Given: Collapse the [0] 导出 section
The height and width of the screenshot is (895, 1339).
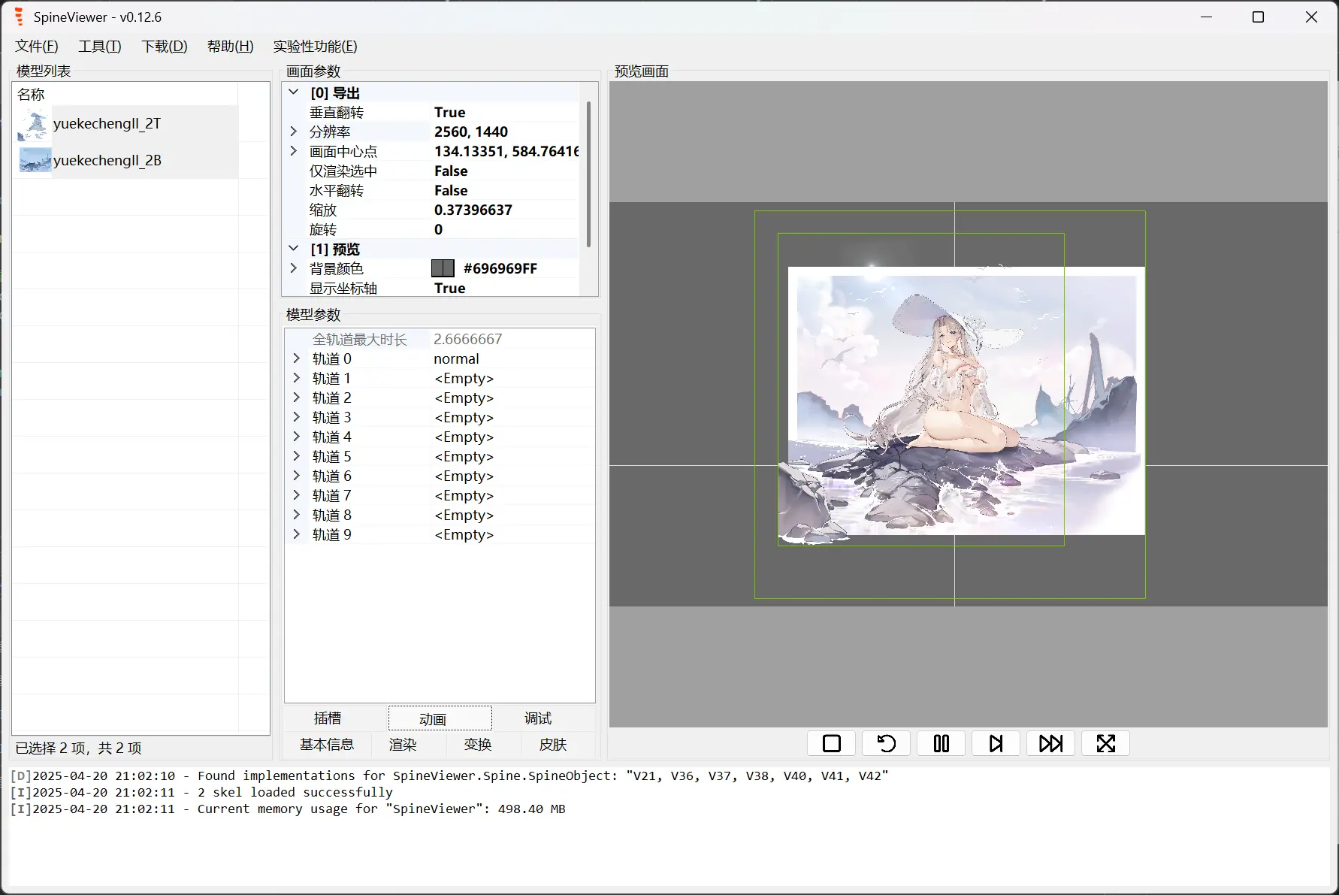Looking at the screenshot, I should pos(293,92).
